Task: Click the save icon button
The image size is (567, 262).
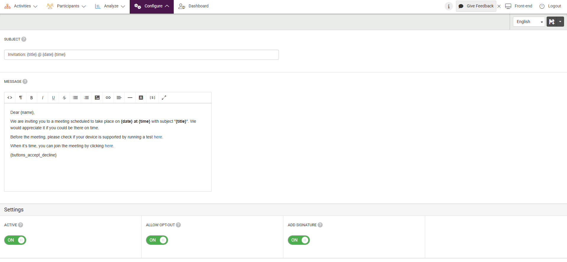Action: pos(551,22)
